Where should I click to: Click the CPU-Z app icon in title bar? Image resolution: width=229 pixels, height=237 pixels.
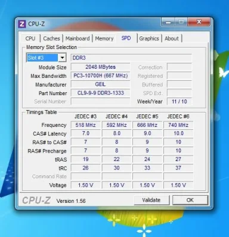tap(22, 24)
